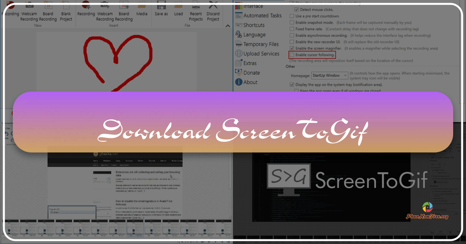
Task: Enable cursor following
Action: (x=292, y=55)
